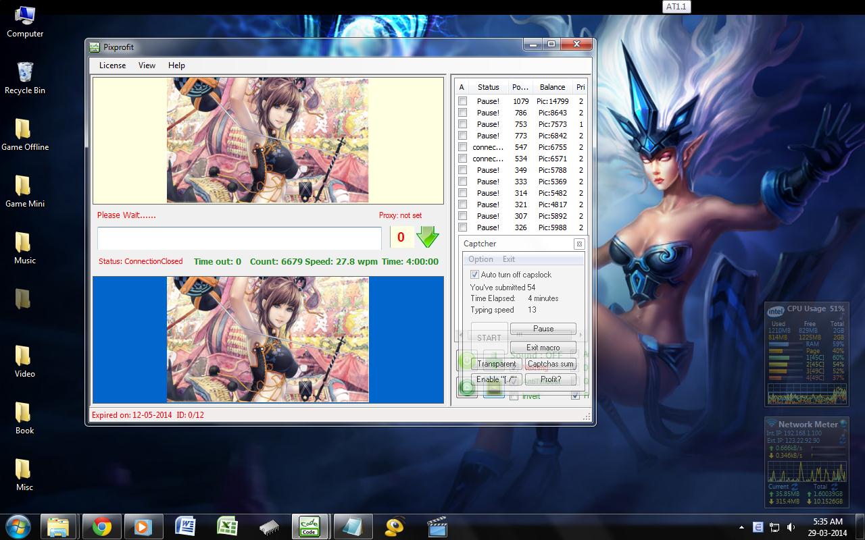
Task: Uncheck Auto turn off capslock
Action: click(474, 275)
